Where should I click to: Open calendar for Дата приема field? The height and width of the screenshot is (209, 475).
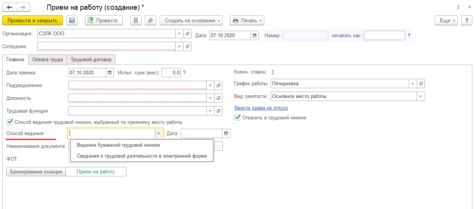click(110, 73)
